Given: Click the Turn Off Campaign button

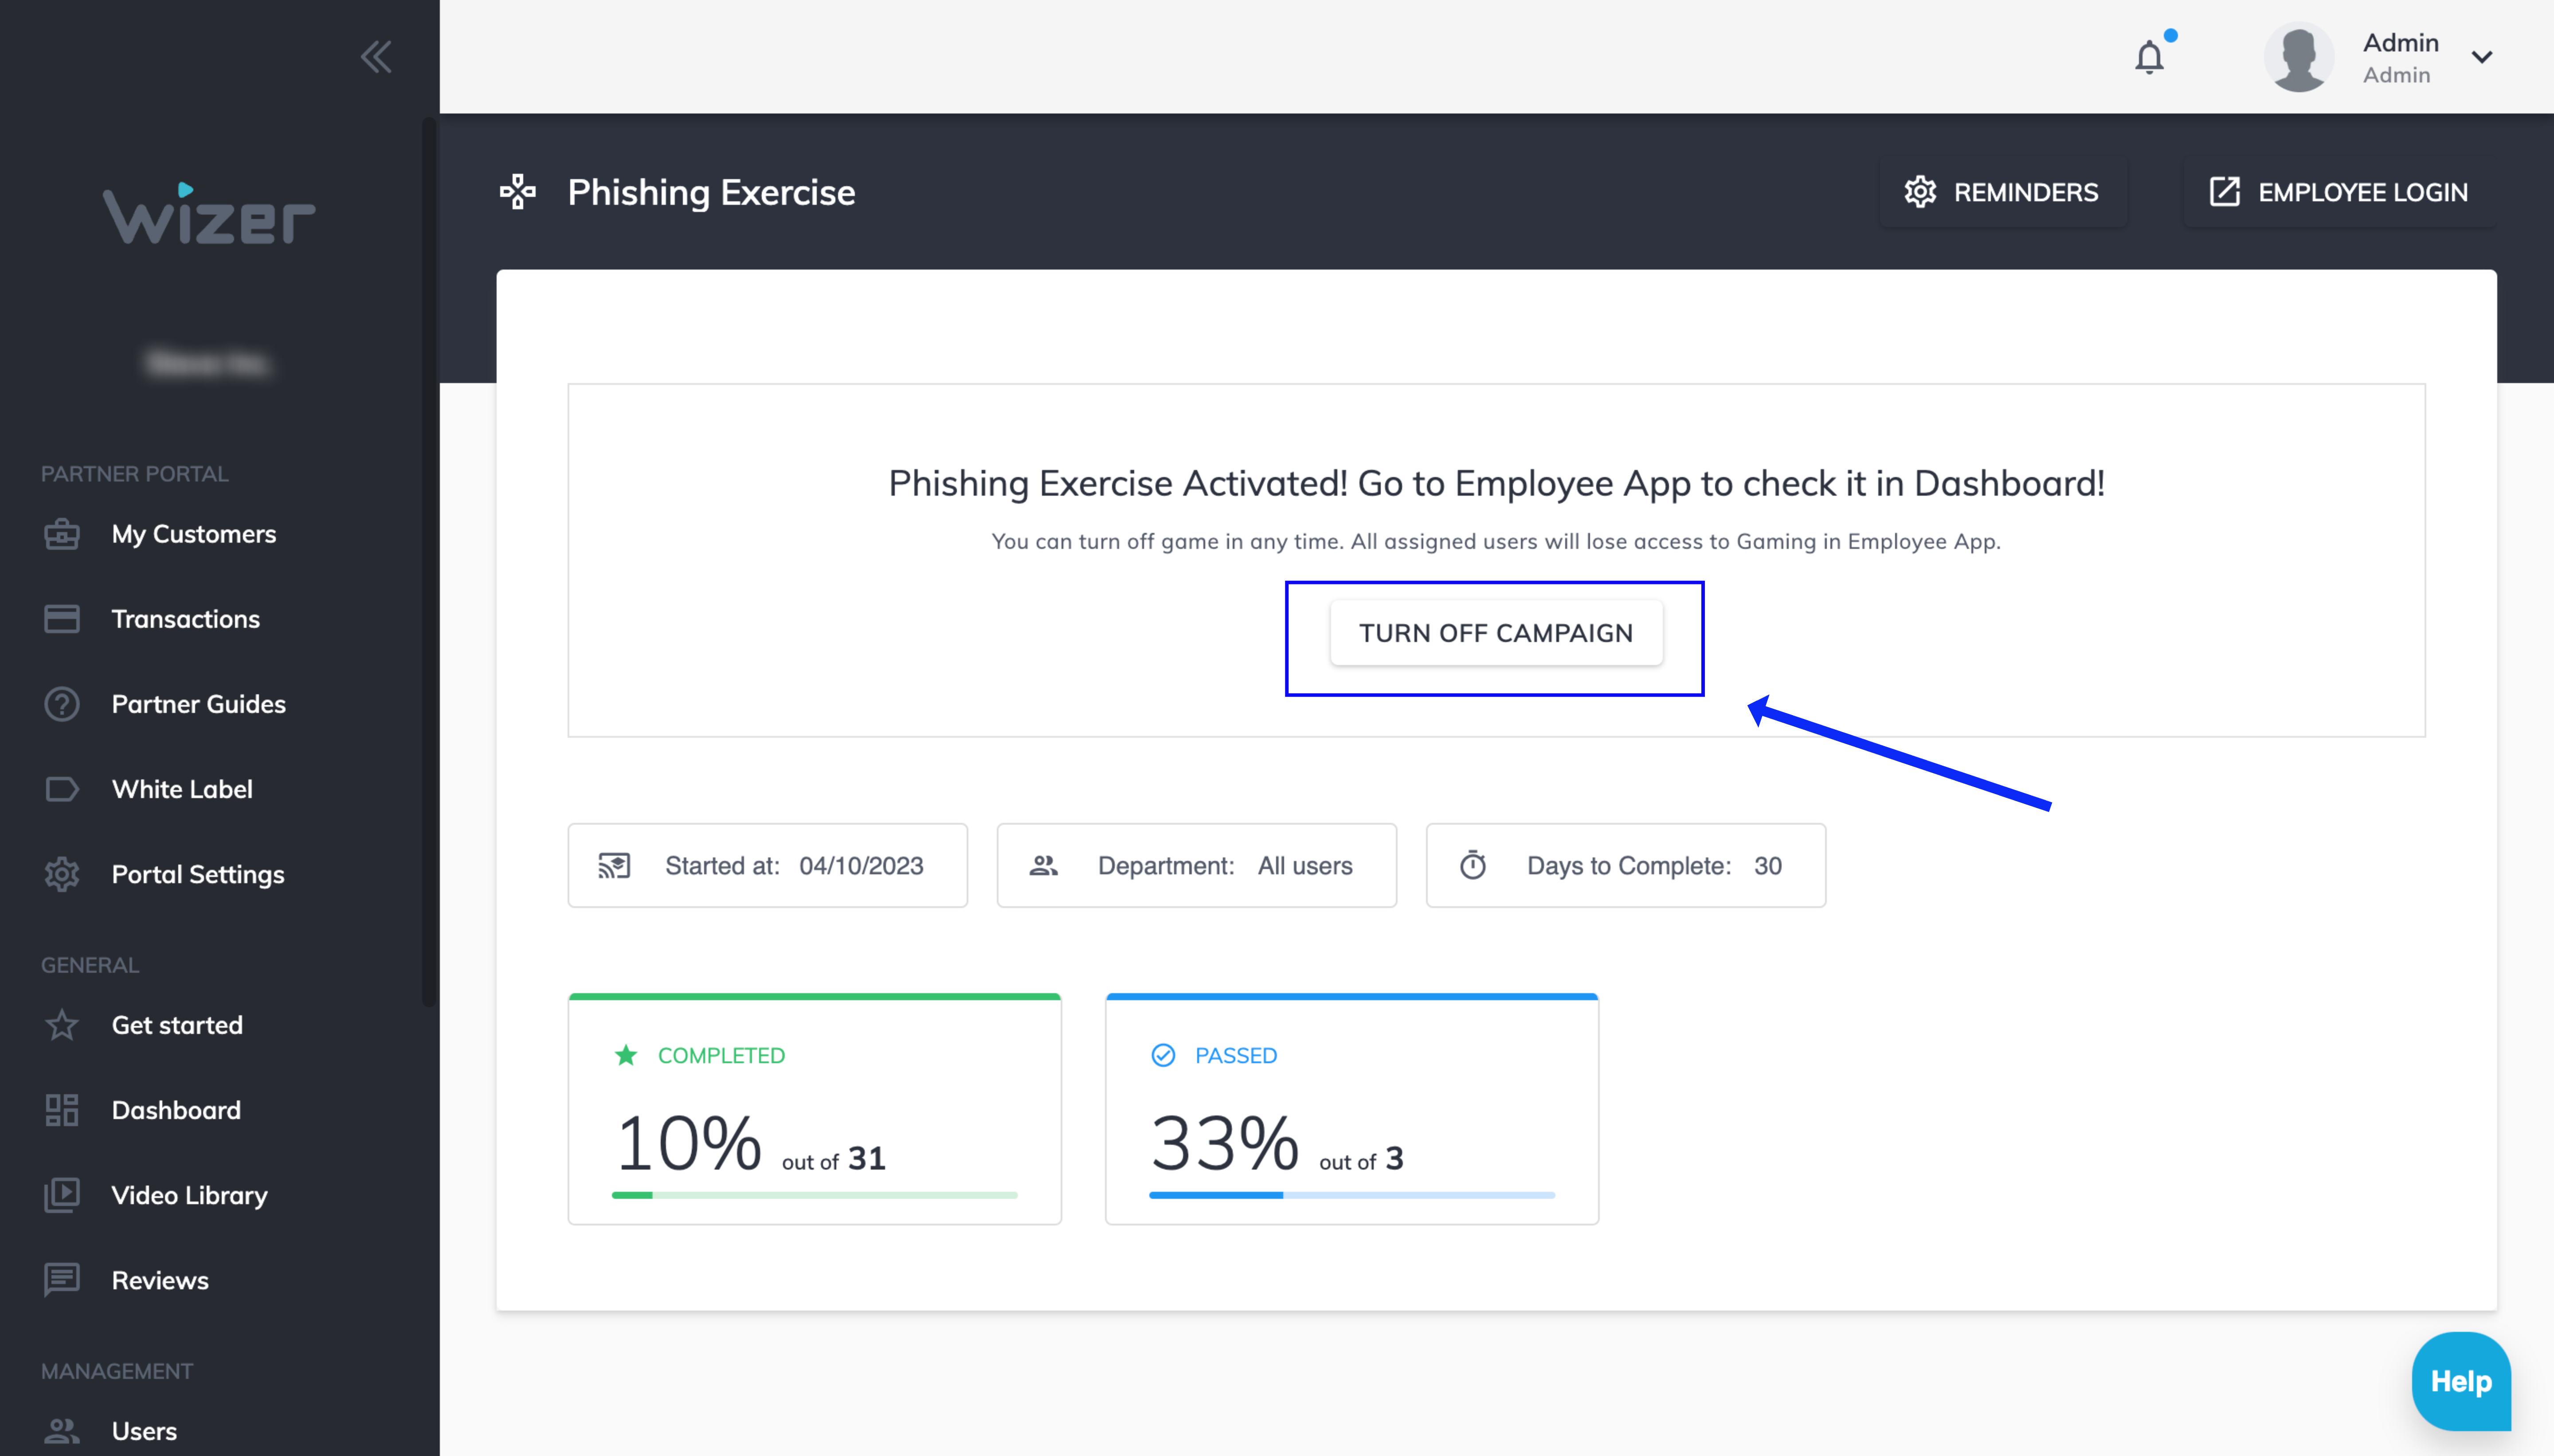Looking at the screenshot, I should coord(1494,632).
